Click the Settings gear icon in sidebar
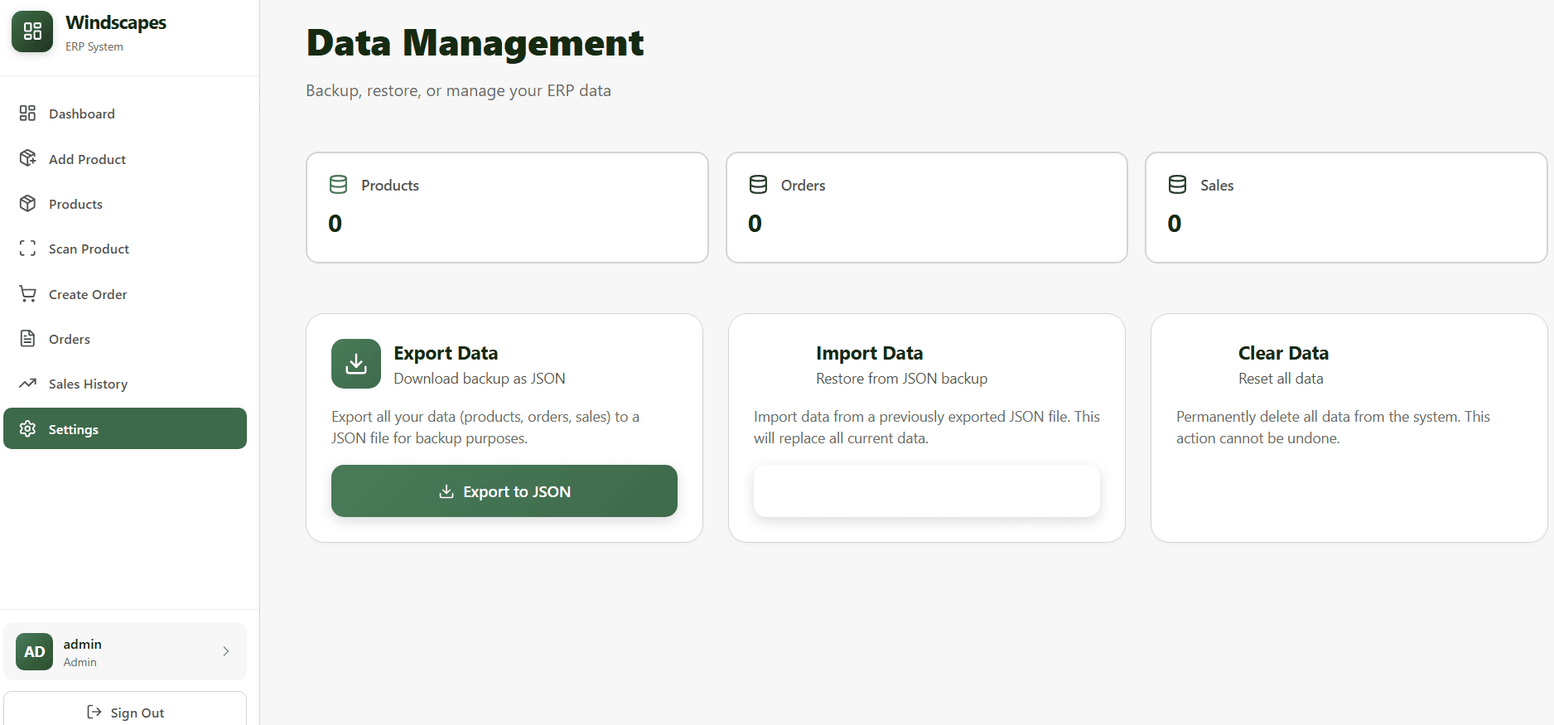This screenshot has height=725, width=1554. click(27, 429)
